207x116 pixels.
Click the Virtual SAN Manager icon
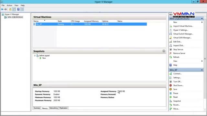tap(170, 38)
